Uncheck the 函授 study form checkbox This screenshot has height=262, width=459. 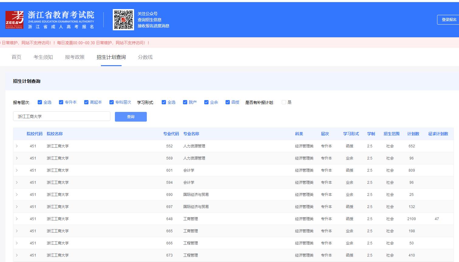pyautogui.click(x=228, y=102)
